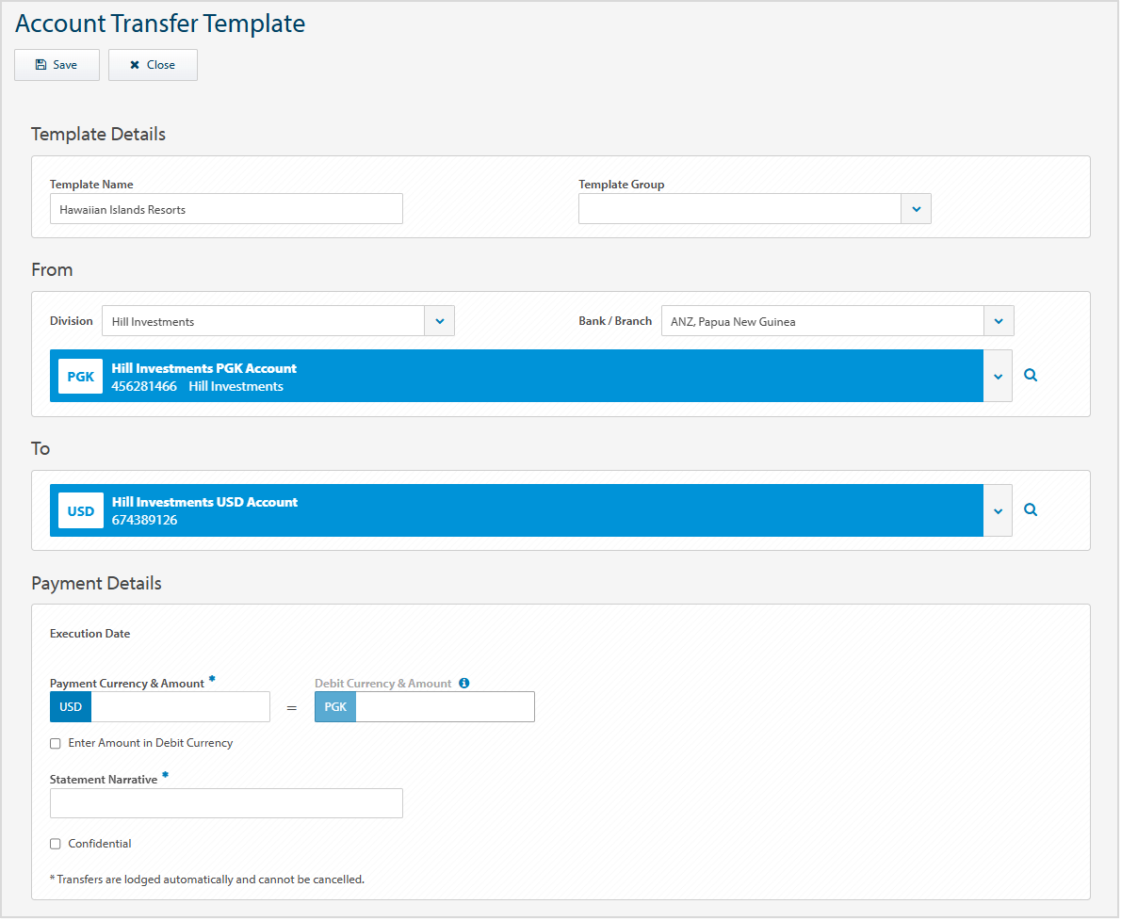
Task: Check the Confidential checkbox
Action: tap(55, 843)
